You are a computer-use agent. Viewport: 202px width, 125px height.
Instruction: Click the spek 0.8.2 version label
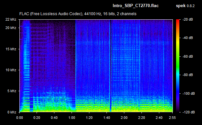(x=185, y=6)
